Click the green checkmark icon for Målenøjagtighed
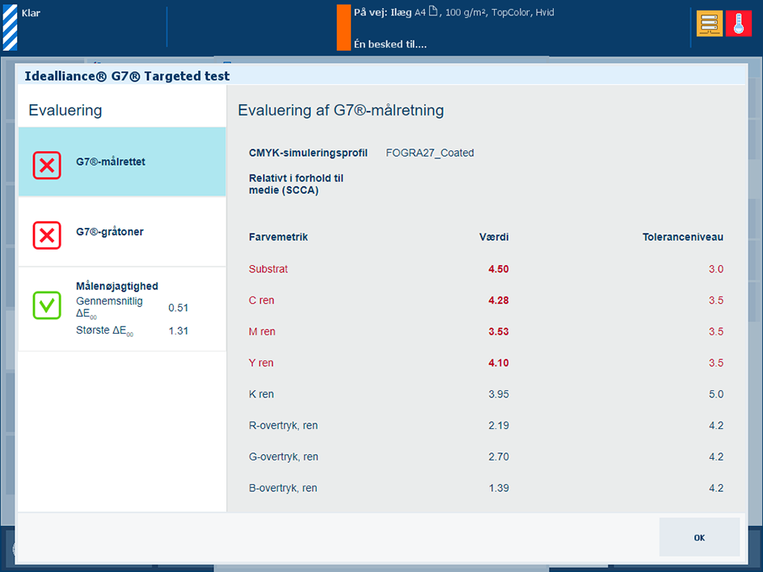Screen dimensions: 763x572 click(x=47, y=305)
